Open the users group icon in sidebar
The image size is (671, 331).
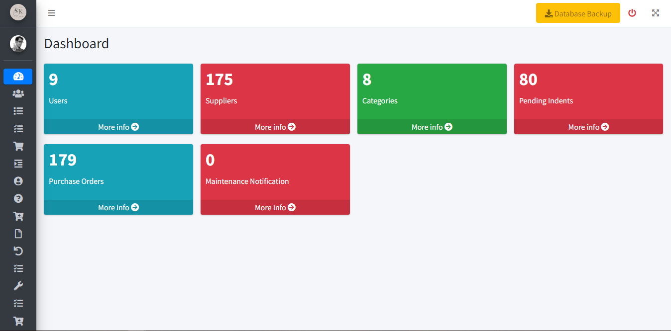18,93
